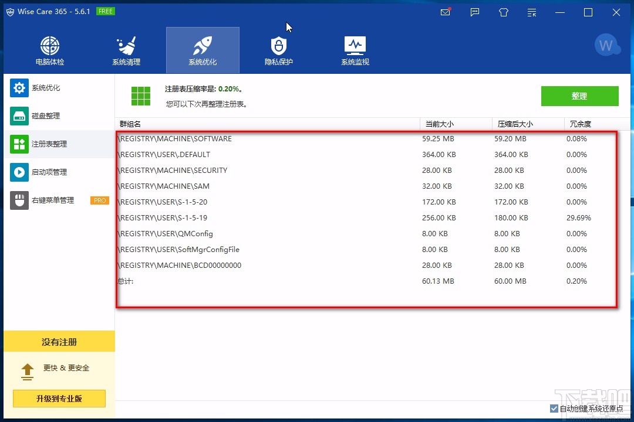The image size is (634, 422).
Task: Open the main menu list icon
Action: click(x=532, y=12)
